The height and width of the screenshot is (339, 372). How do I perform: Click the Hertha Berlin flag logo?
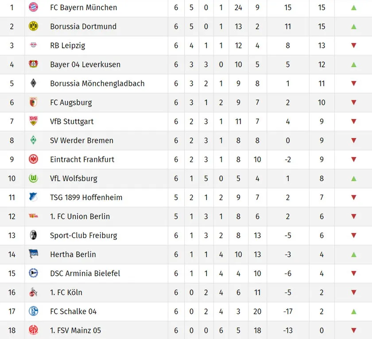click(33, 254)
